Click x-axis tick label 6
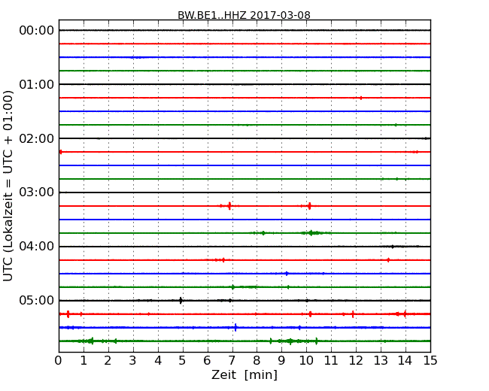This screenshot has height=391, width=489. [208, 361]
